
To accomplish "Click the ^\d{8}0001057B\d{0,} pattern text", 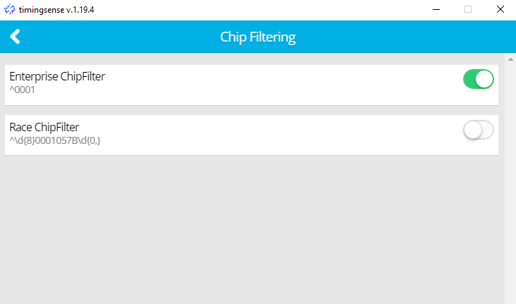I will coord(55,140).
